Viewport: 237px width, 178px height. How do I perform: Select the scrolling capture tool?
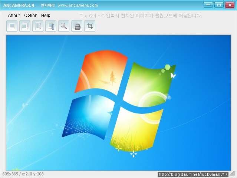(38, 26)
